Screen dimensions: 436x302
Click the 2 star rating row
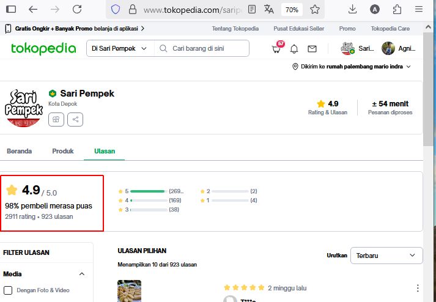click(229, 191)
